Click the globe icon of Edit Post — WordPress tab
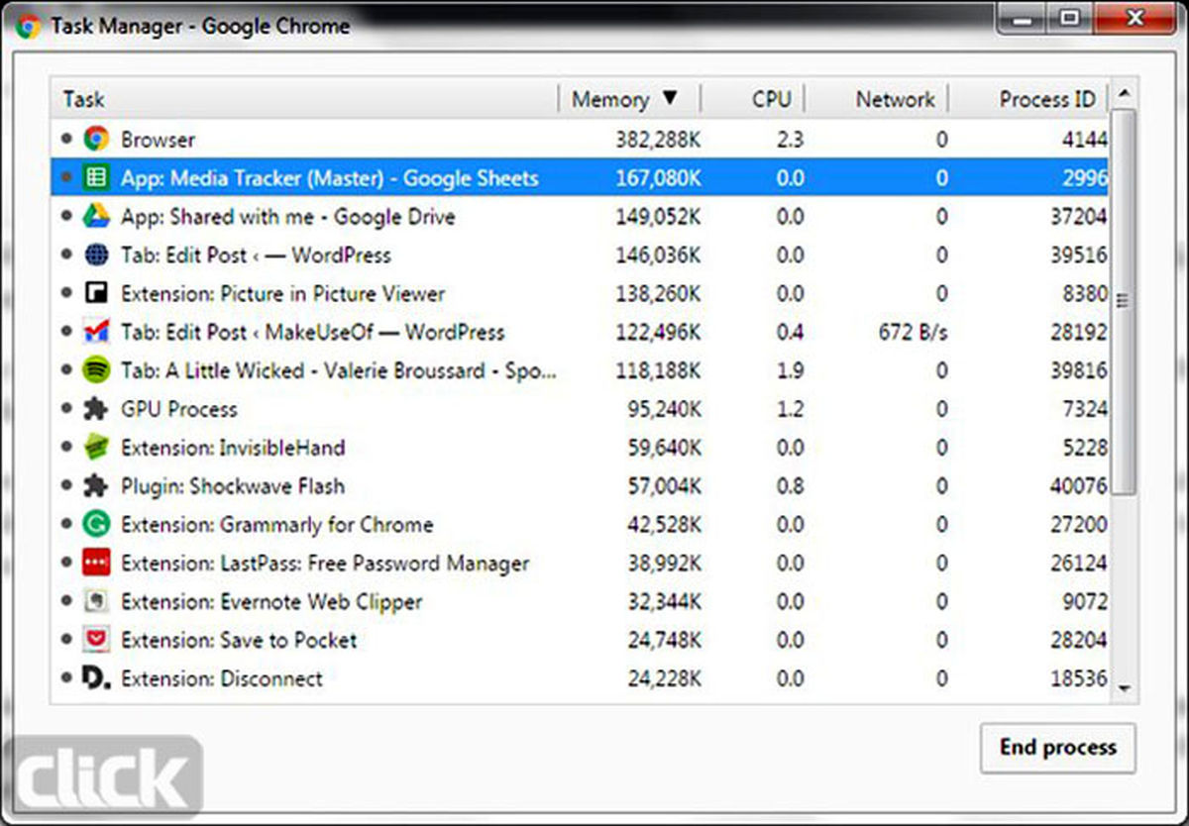Viewport: 1189px width, 826px height. click(x=96, y=256)
